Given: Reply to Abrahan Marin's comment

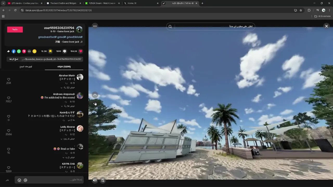Looking at the screenshot, I should click(66, 83).
